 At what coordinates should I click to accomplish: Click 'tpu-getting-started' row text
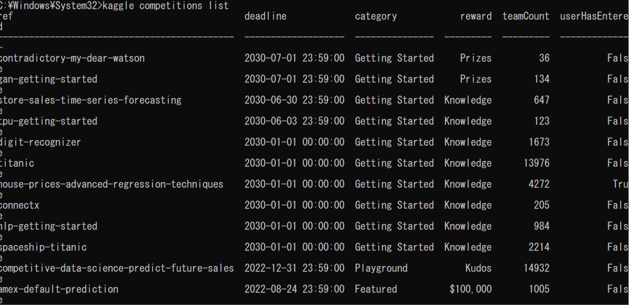click(x=49, y=121)
